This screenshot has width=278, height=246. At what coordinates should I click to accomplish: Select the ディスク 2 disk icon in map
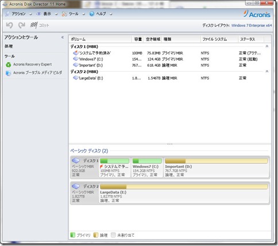(76, 186)
